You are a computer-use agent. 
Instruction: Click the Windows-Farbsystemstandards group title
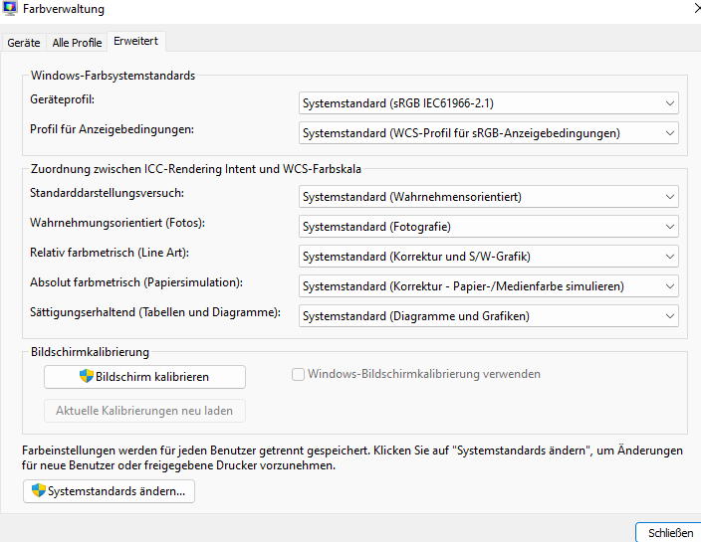click(x=113, y=76)
